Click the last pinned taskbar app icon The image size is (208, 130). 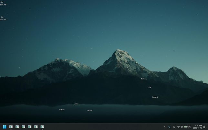42,127
